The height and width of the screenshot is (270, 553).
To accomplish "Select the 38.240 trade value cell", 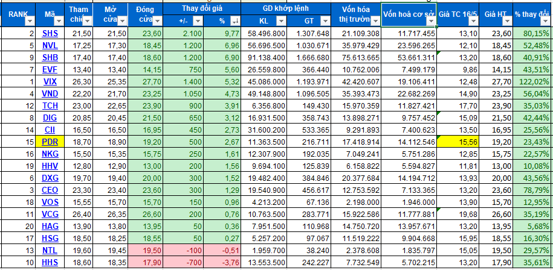I will click(x=309, y=250).
